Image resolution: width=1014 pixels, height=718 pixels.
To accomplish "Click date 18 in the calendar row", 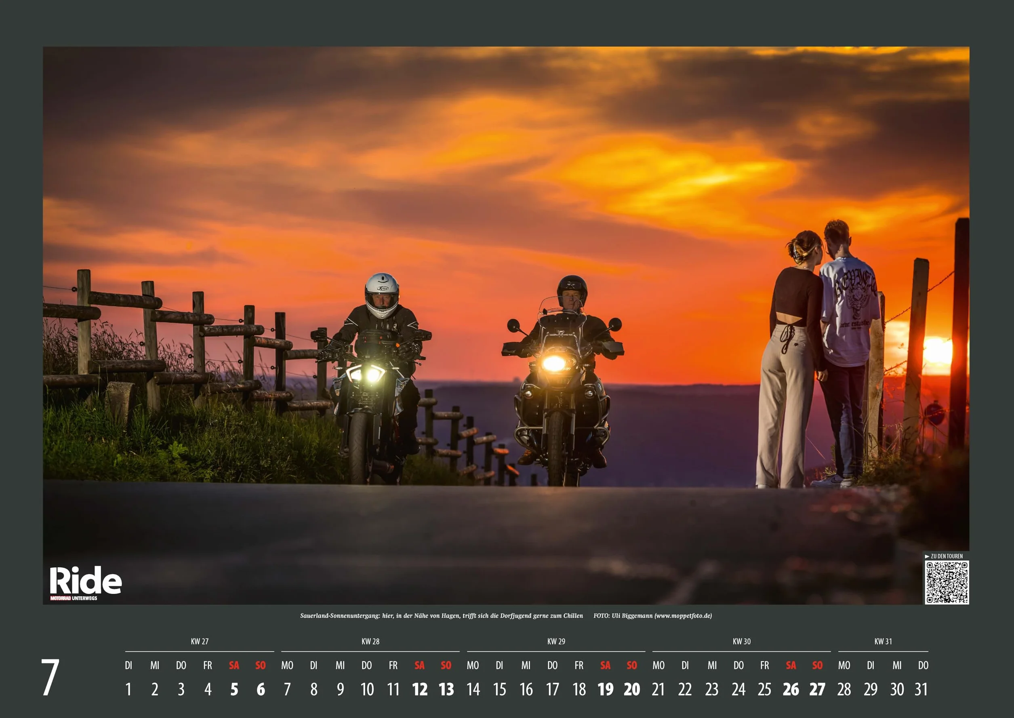I will click(x=579, y=690).
